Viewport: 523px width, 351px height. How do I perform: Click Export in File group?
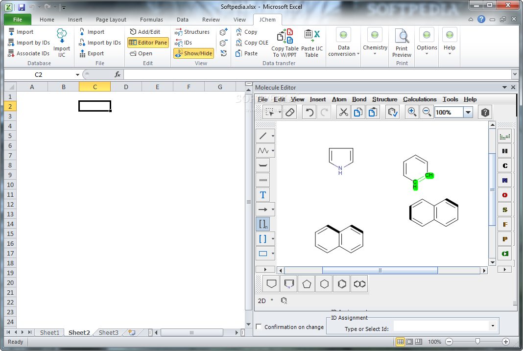pyautogui.click(x=92, y=53)
